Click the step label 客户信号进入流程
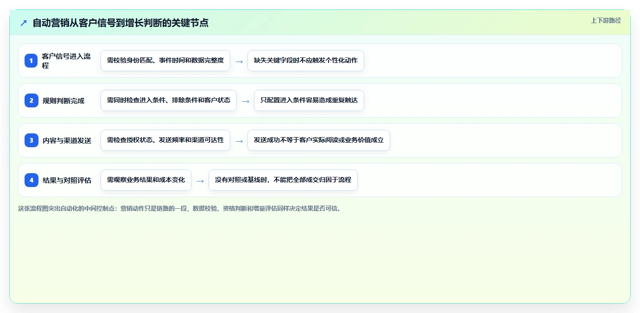 point(67,61)
